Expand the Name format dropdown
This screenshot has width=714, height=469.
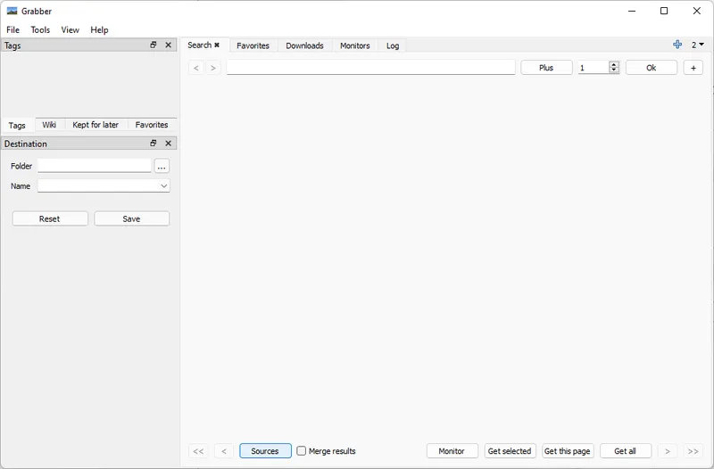(163, 186)
